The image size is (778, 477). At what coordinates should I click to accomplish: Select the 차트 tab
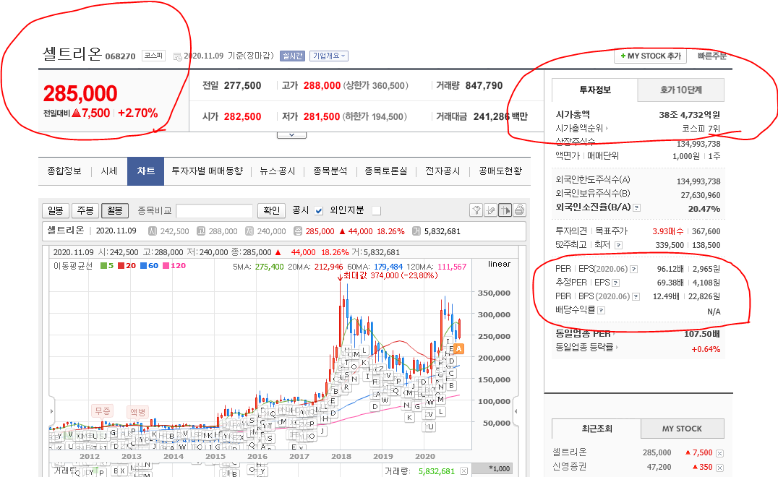point(146,171)
